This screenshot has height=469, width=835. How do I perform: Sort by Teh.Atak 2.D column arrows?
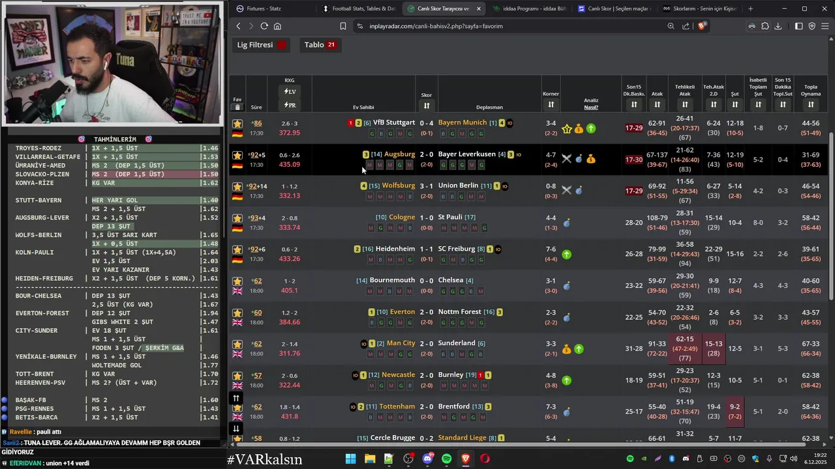pos(714,104)
